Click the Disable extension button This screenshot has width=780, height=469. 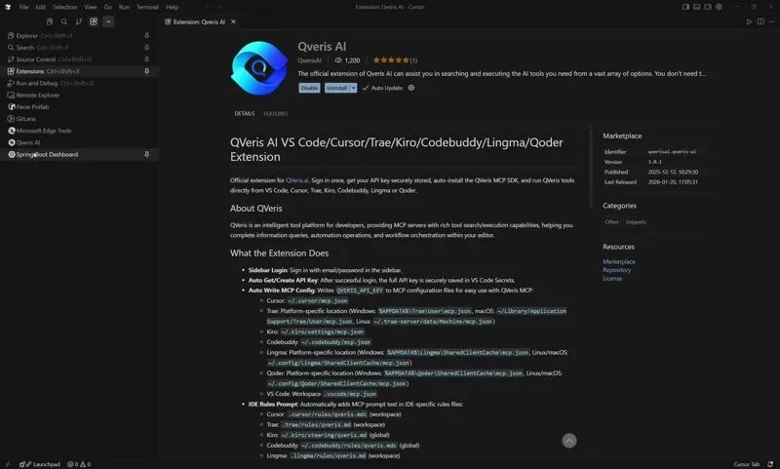pos(309,88)
